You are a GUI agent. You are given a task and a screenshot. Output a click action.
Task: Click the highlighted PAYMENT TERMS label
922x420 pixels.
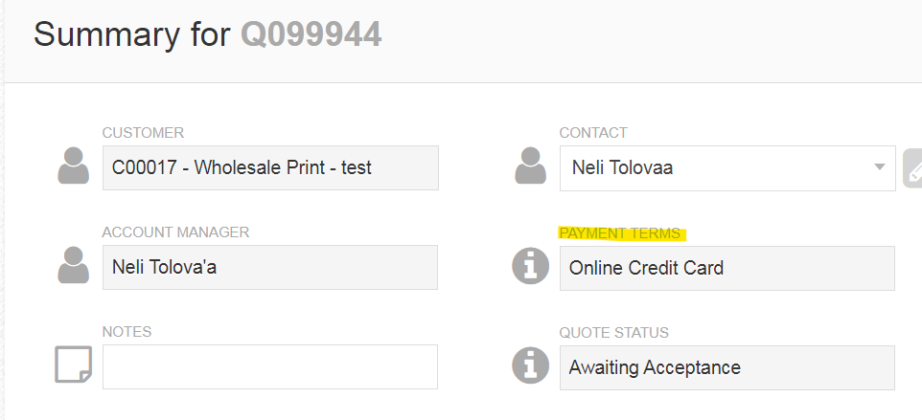[x=620, y=232]
